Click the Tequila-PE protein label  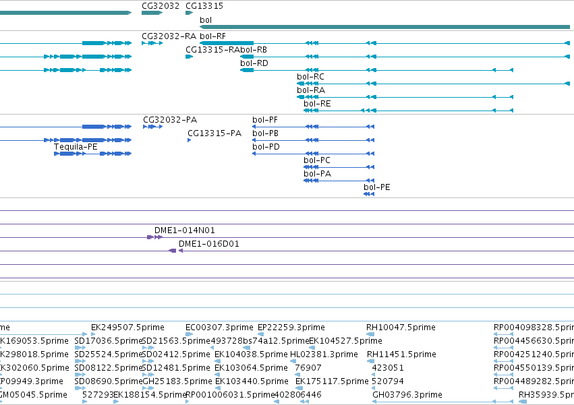(76, 147)
